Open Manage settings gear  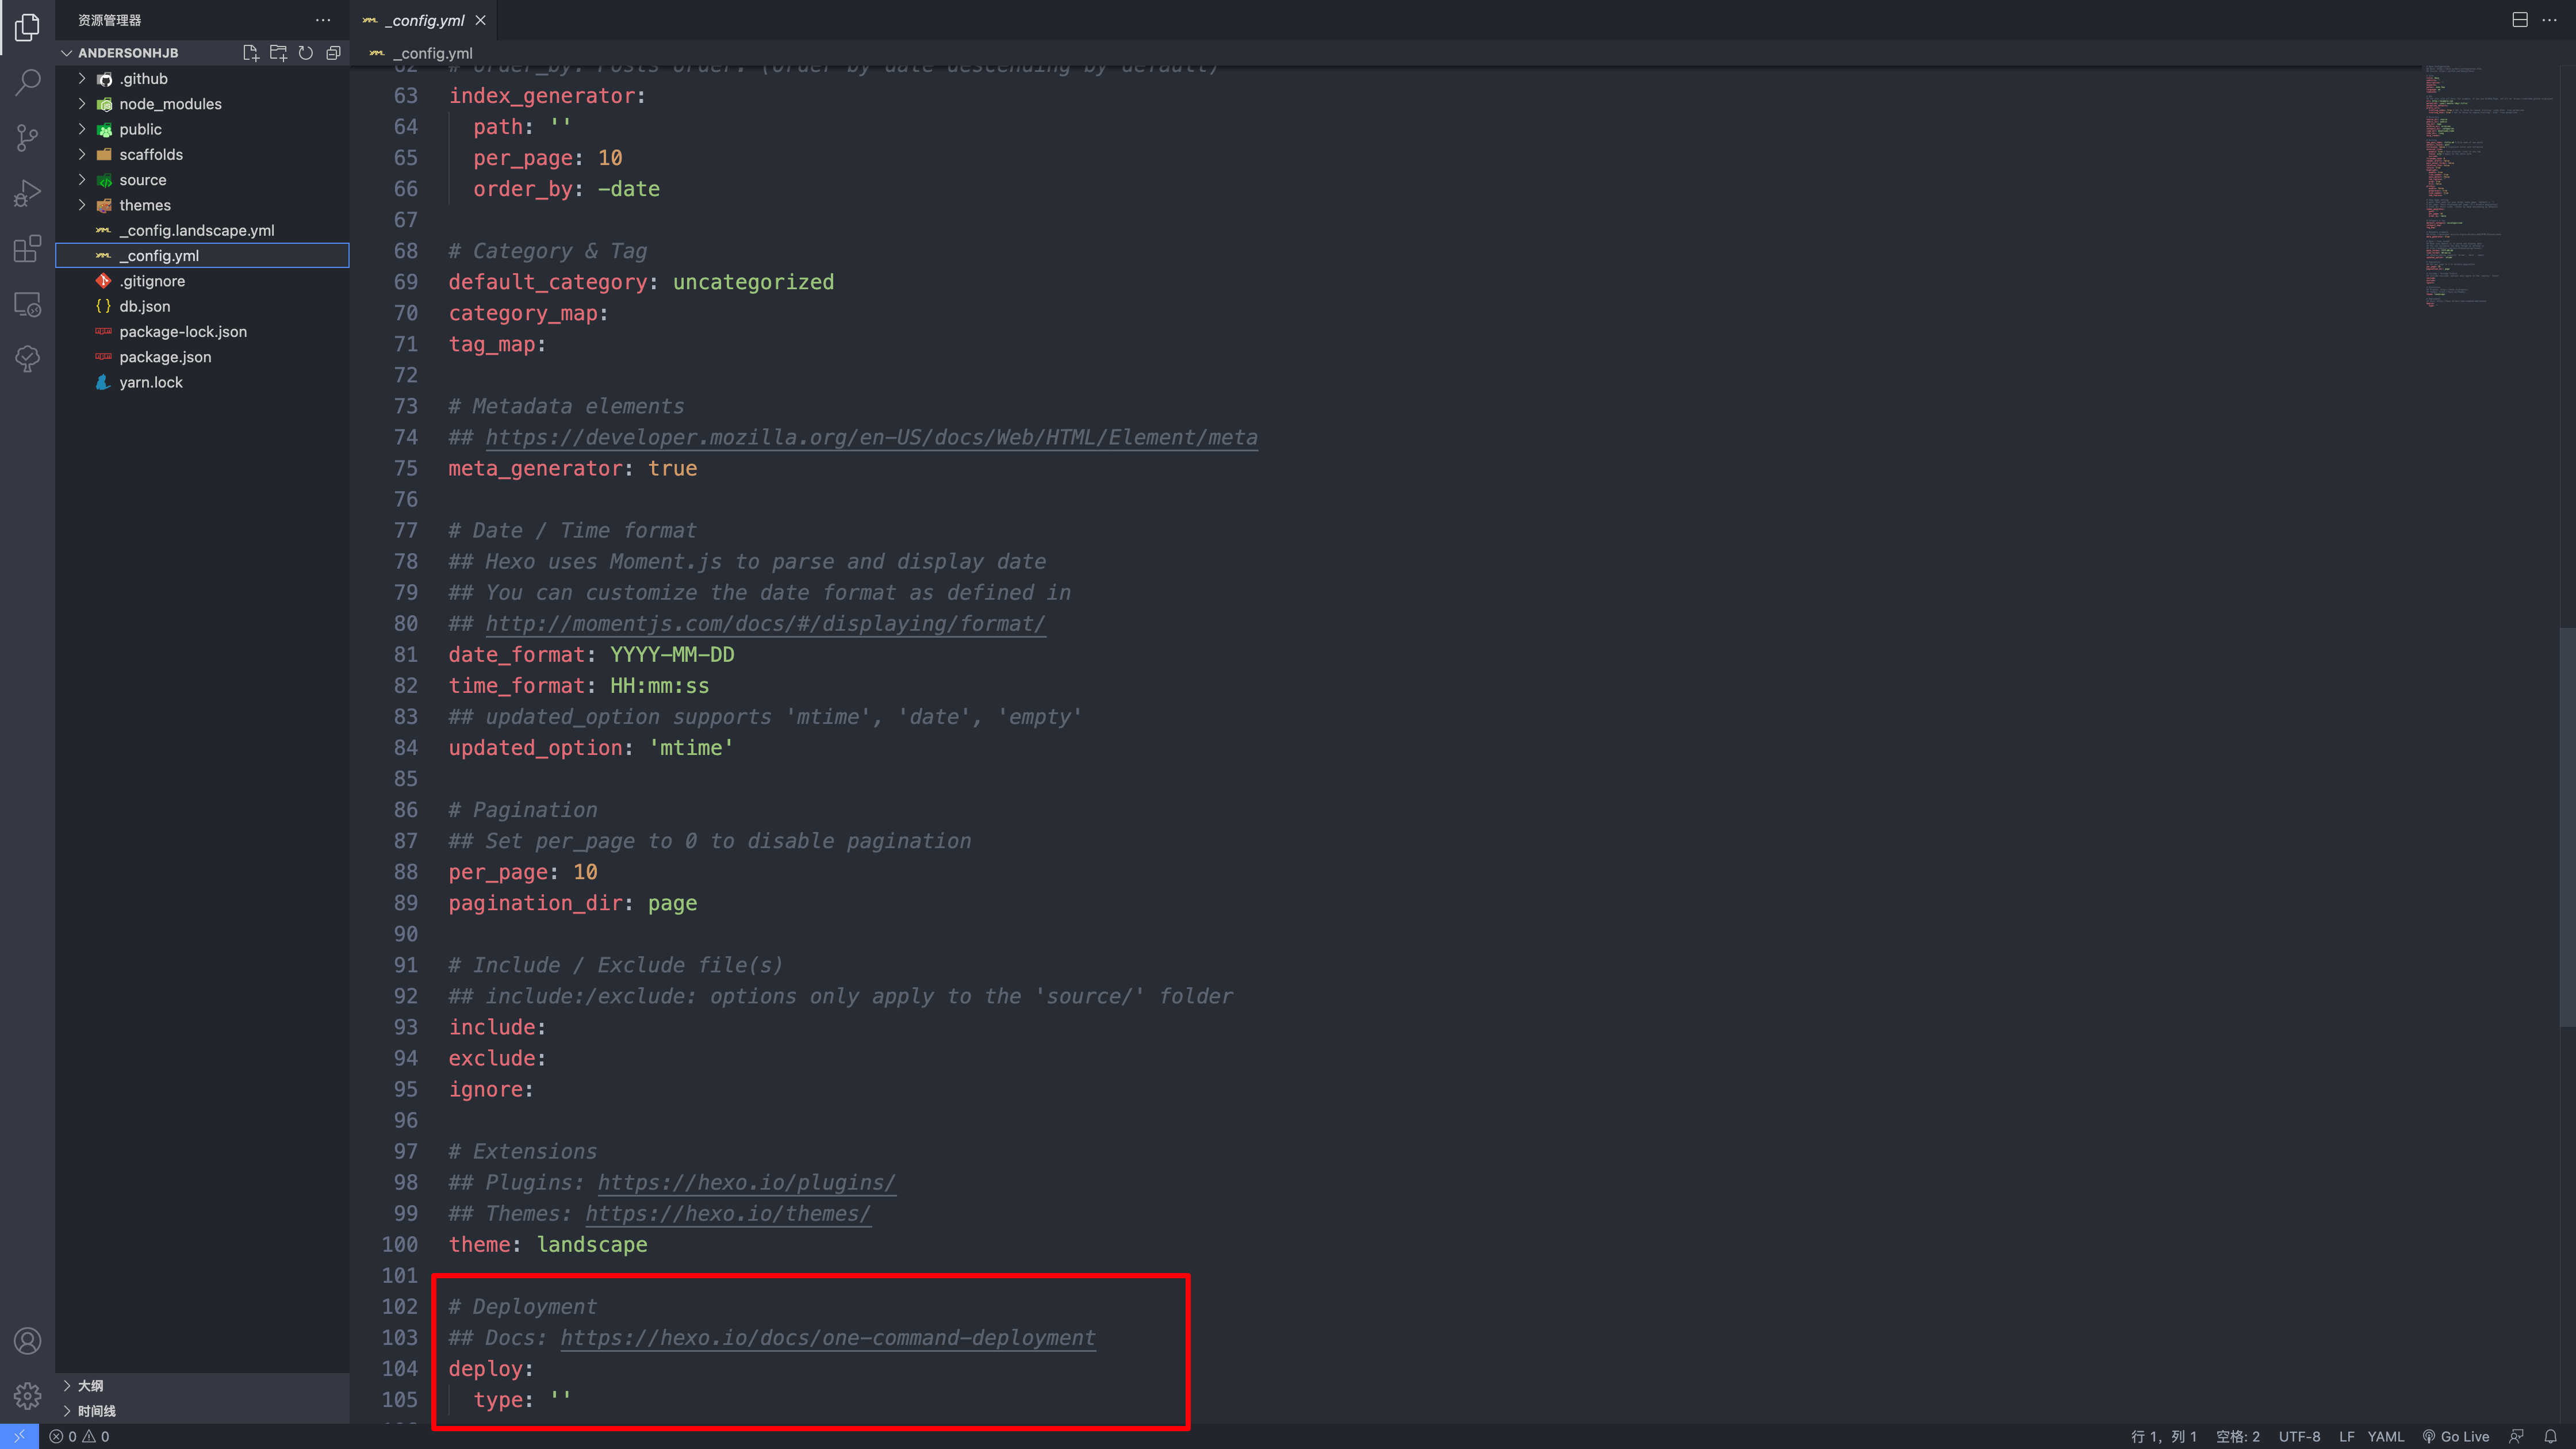point(27,1396)
